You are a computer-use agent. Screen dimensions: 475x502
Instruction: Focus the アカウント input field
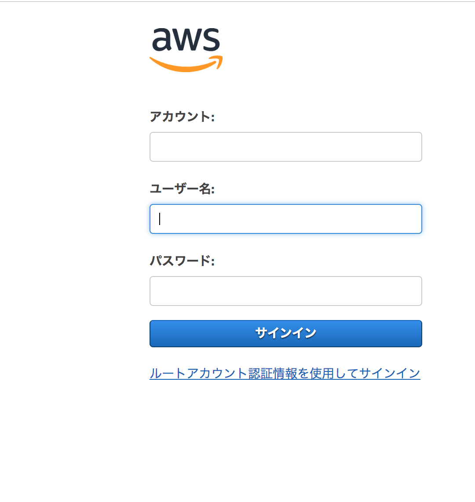343,147
